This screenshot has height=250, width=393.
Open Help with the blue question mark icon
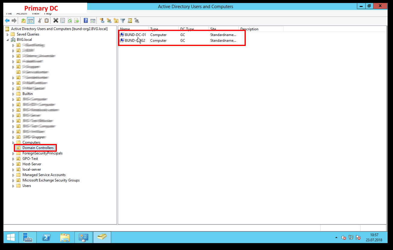[x=86, y=20]
